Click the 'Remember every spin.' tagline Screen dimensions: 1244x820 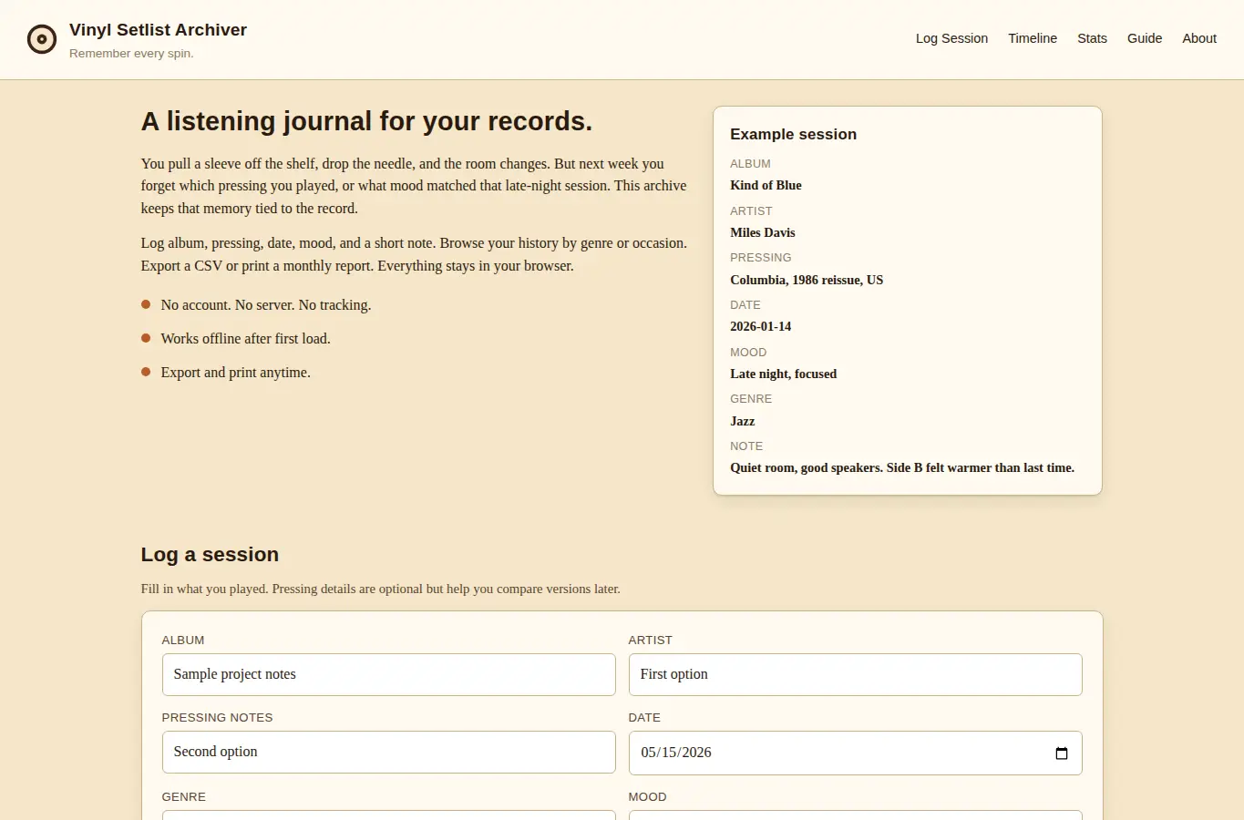pos(131,54)
